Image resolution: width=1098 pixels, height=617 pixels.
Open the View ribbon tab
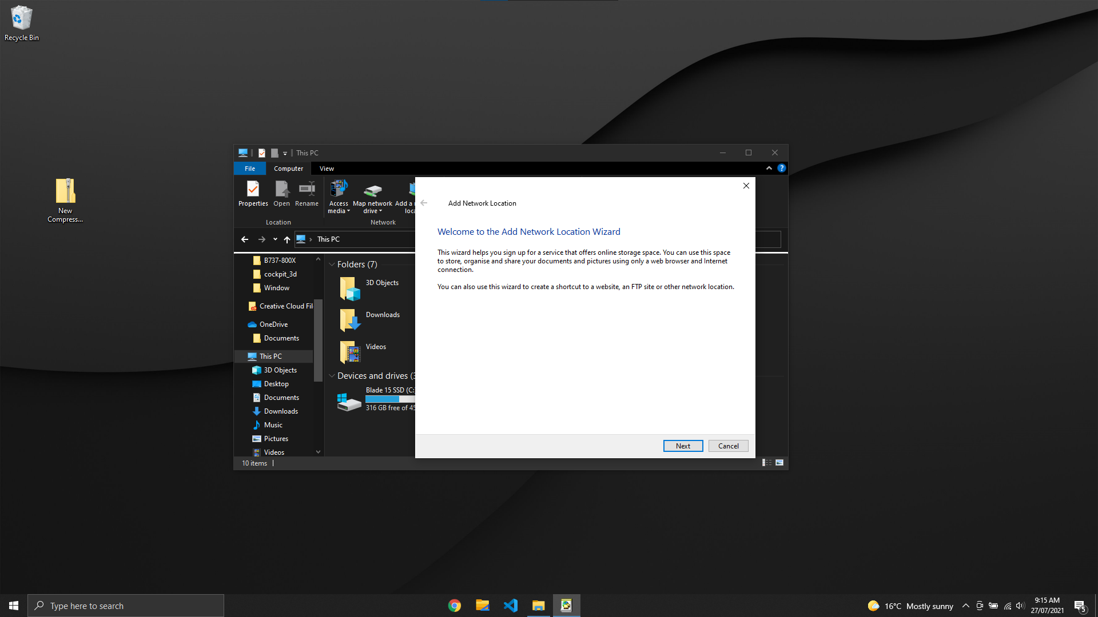pos(327,169)
